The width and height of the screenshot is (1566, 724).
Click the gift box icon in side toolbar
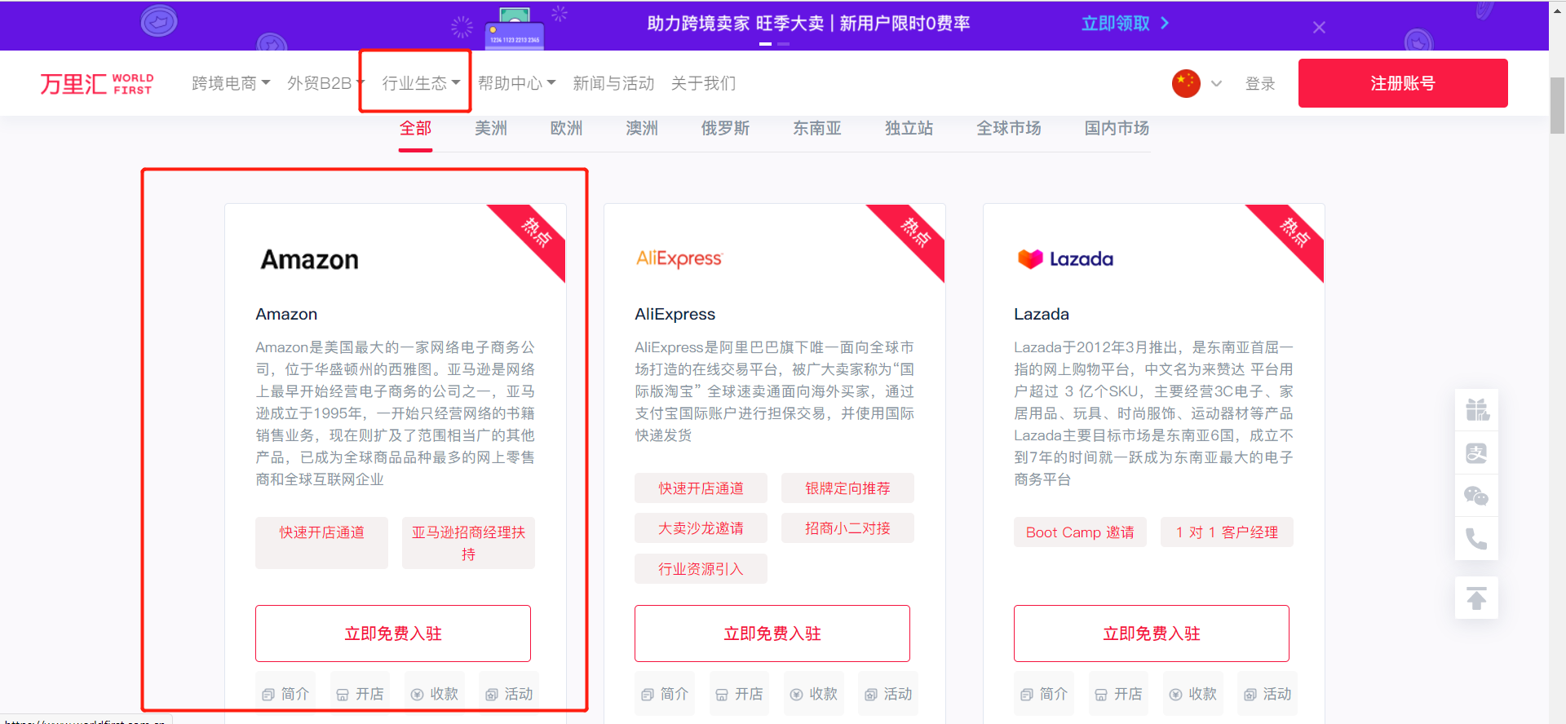[1476, 409]
